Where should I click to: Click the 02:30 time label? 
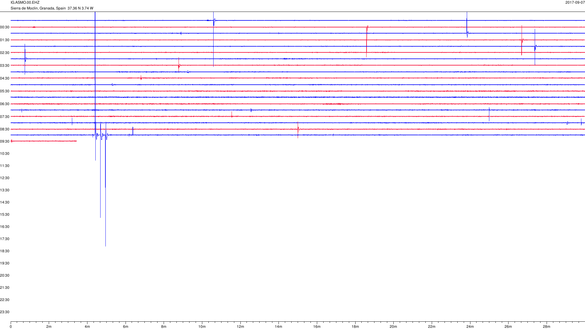pos(5,53)
